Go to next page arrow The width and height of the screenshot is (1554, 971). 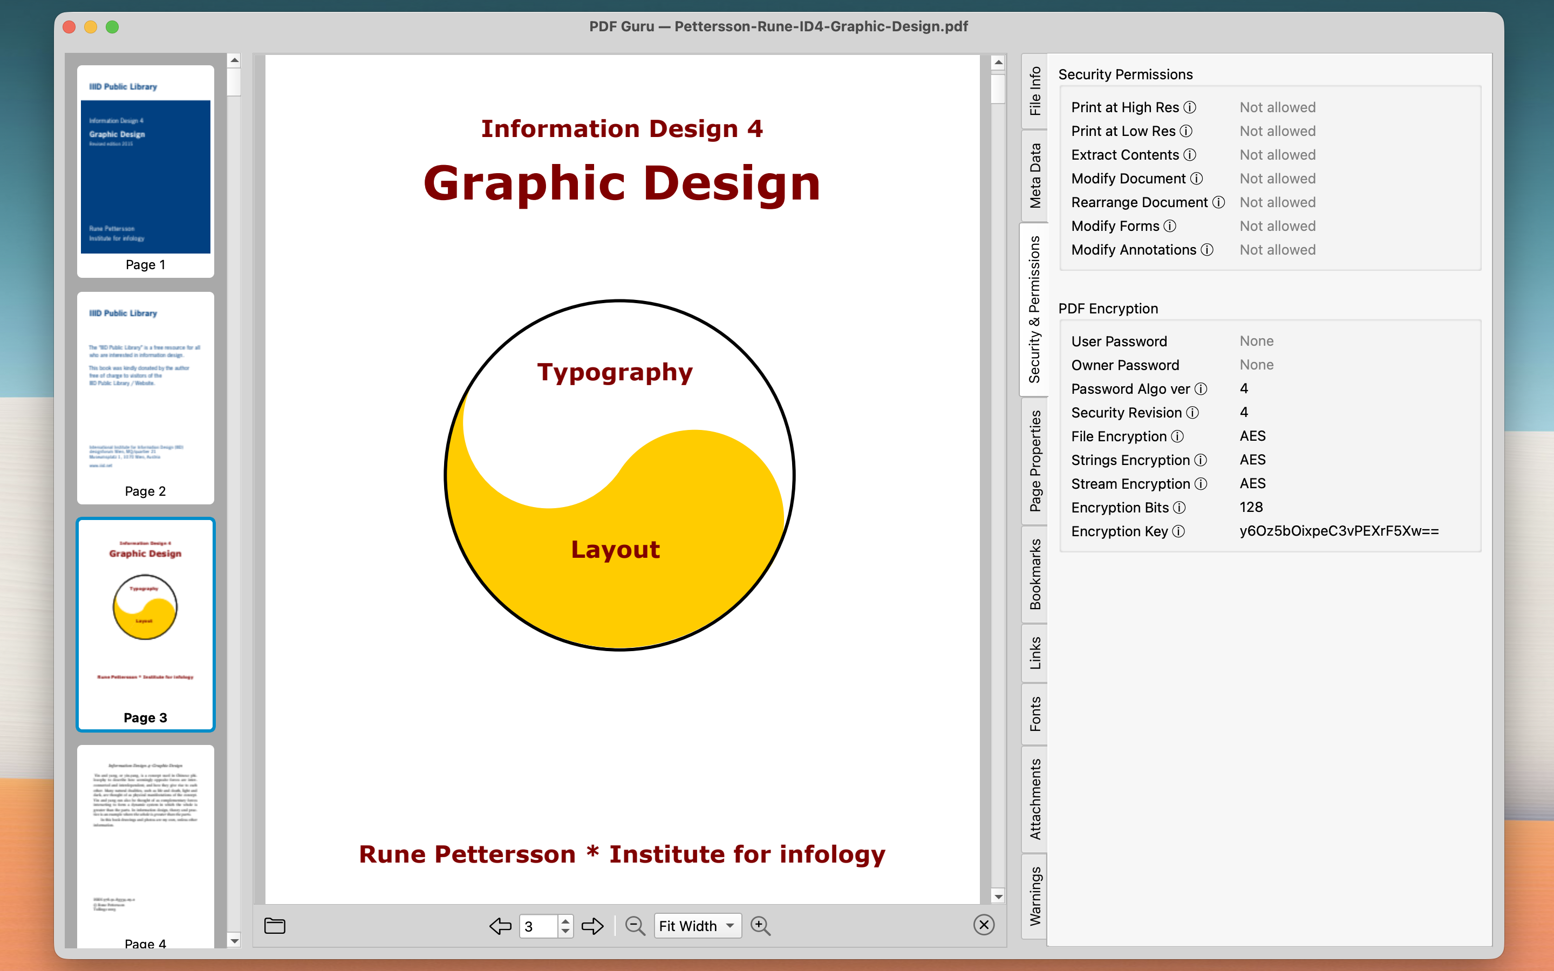point(592,925)
